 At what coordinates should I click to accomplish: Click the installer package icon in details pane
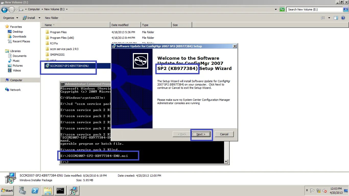click(x=10, y=178)
